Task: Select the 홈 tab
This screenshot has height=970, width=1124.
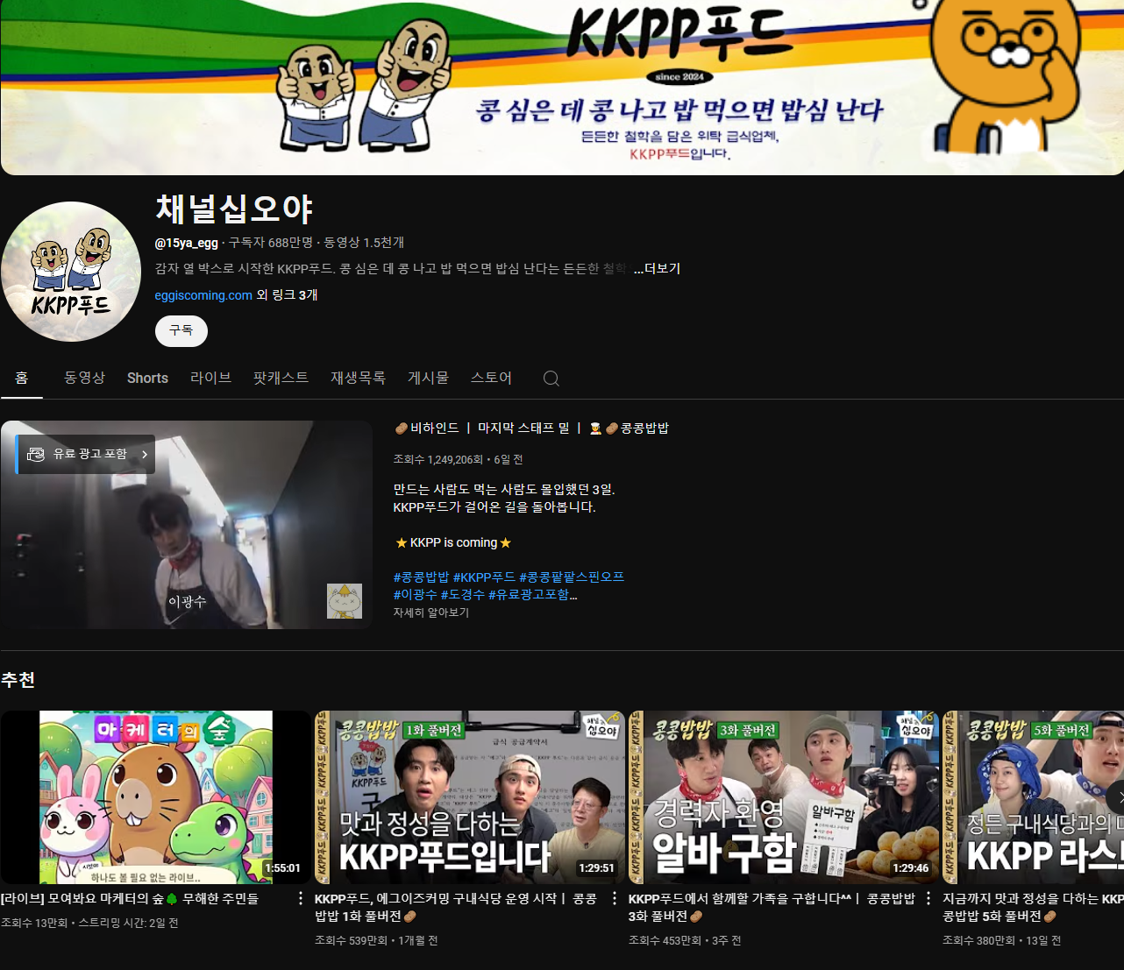Action: click(x=22, y=378)
